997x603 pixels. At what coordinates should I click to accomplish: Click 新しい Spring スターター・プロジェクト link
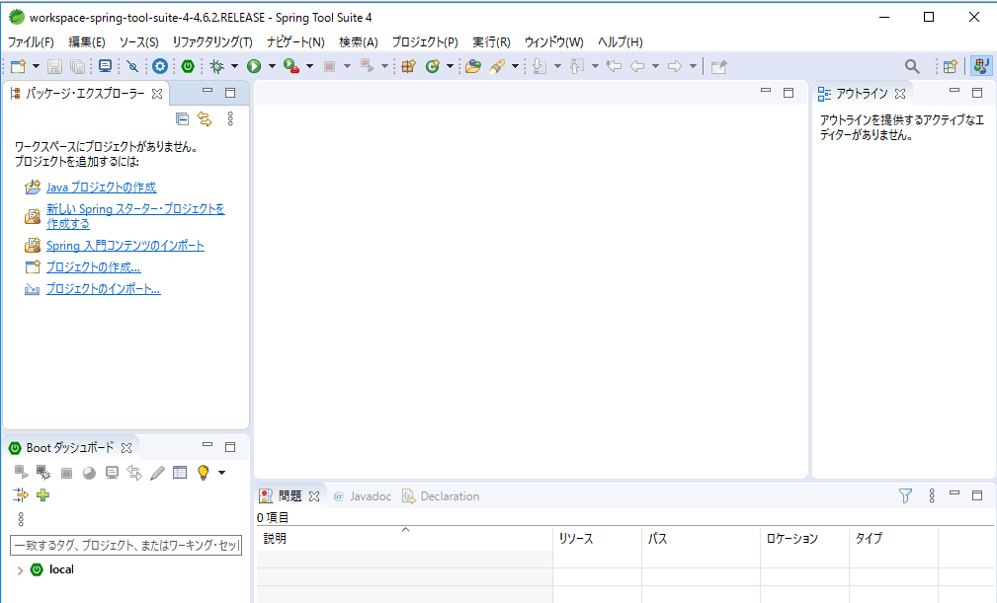(x=135, y=216)
